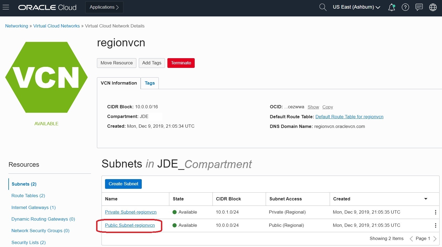Toggle sort arrow on Created column

426,199
